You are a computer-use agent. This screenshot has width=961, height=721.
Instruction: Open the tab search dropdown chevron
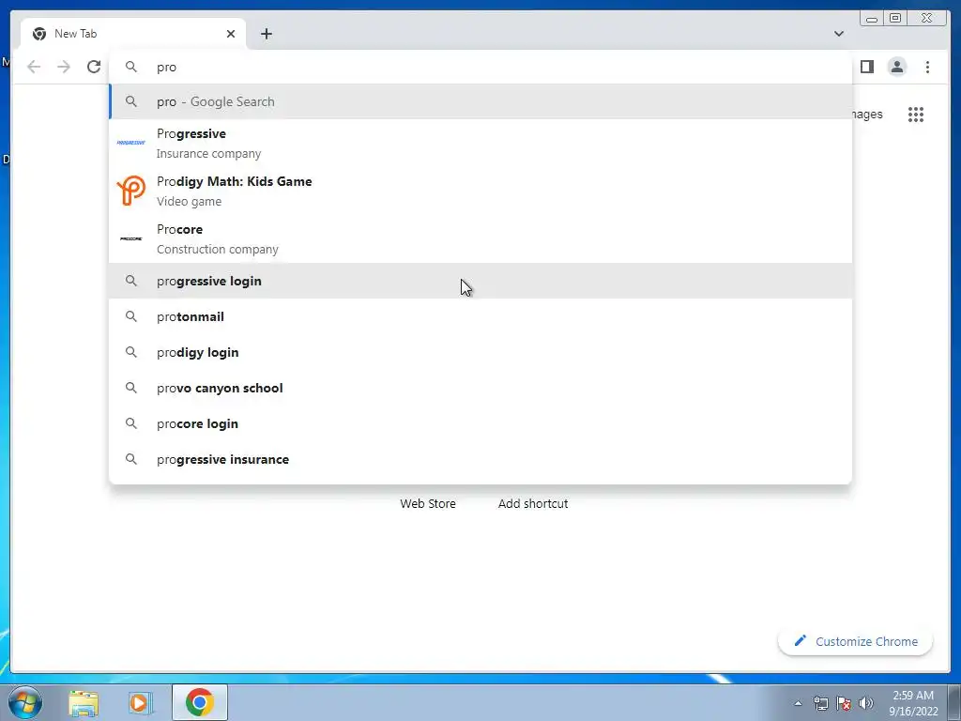pyautogui.click(x=839, y=34)
